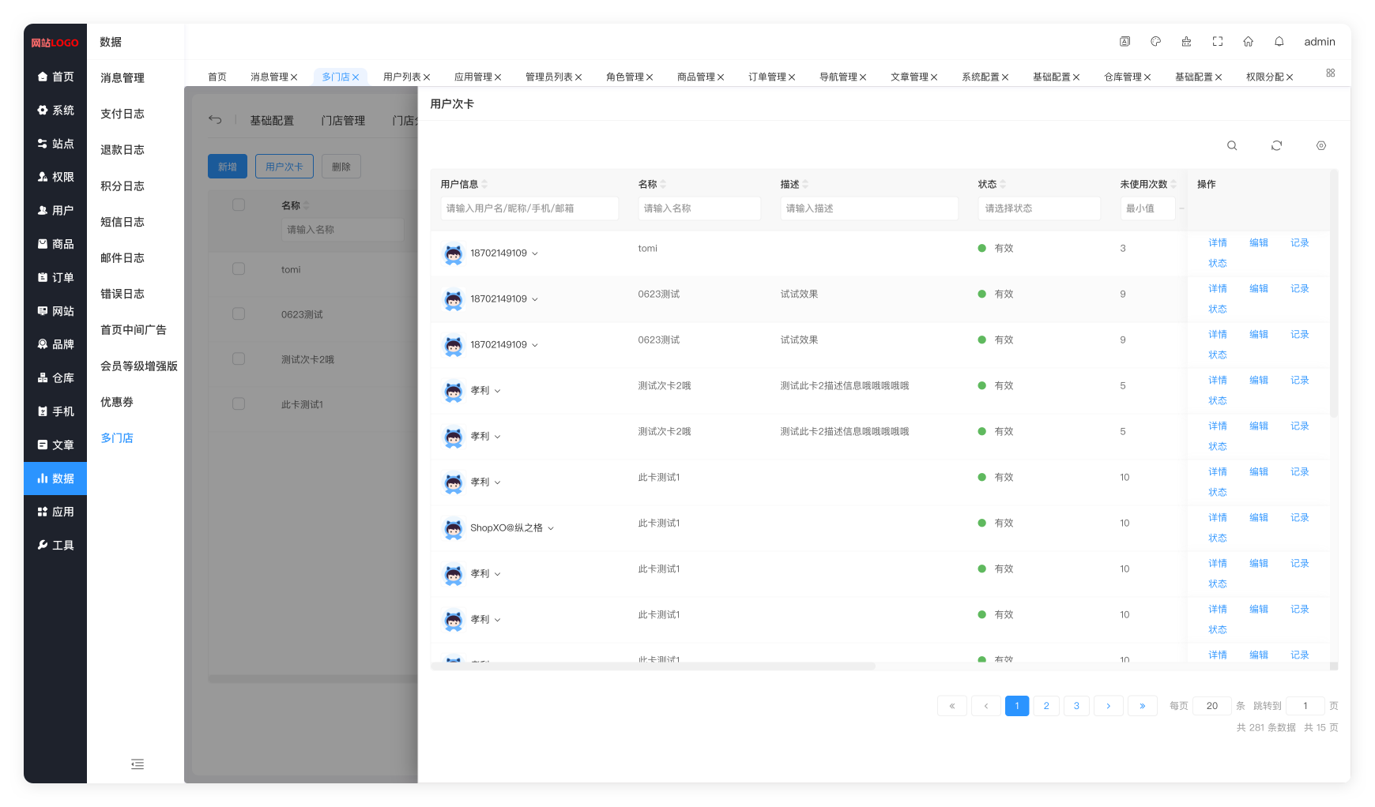
Task: Expand the ShopXO@纵之格 user dropdown
Action: tap(551, 528)
